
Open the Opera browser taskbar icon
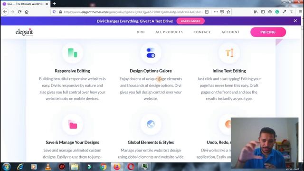pos(131,167)
